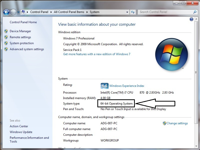Screen dimensions: 200x150
Task: Open the address bar history dropdown
Action: tap(127, 12)
